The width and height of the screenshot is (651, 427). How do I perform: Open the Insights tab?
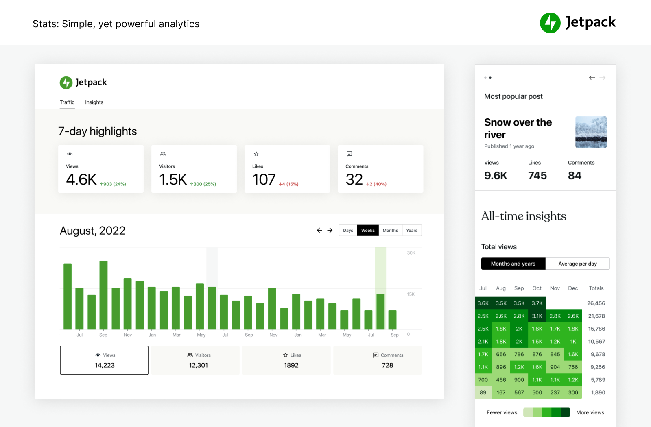click(94, 102)
